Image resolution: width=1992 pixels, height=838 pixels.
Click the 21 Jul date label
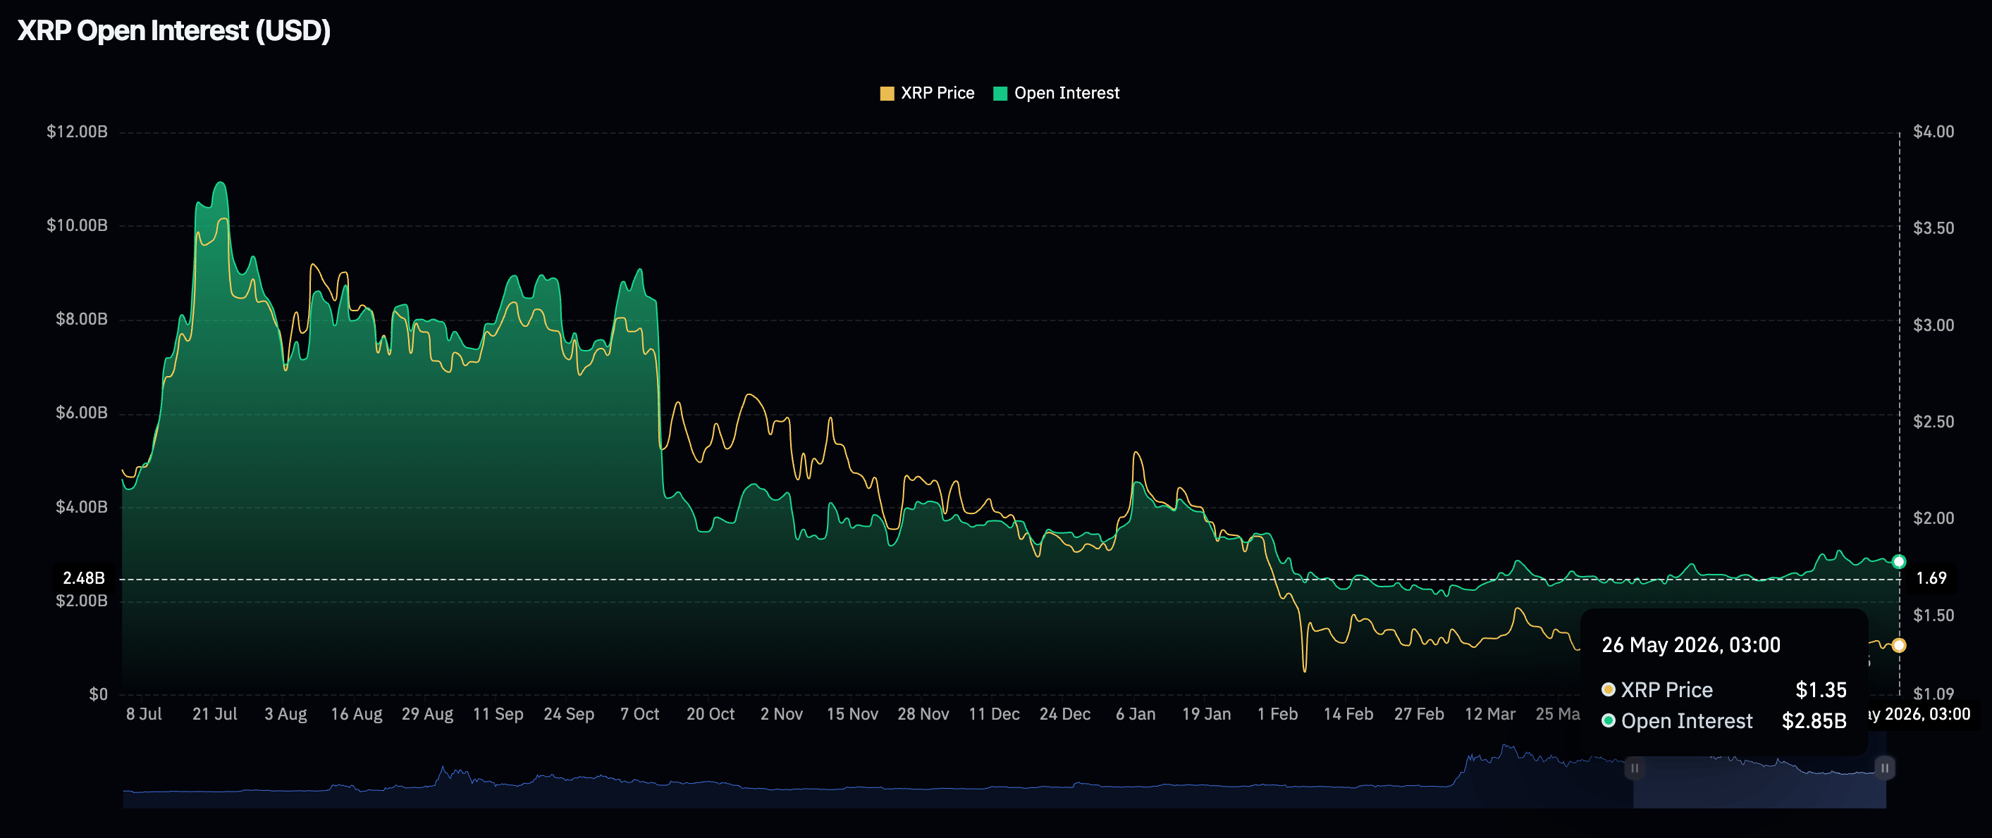215,713
